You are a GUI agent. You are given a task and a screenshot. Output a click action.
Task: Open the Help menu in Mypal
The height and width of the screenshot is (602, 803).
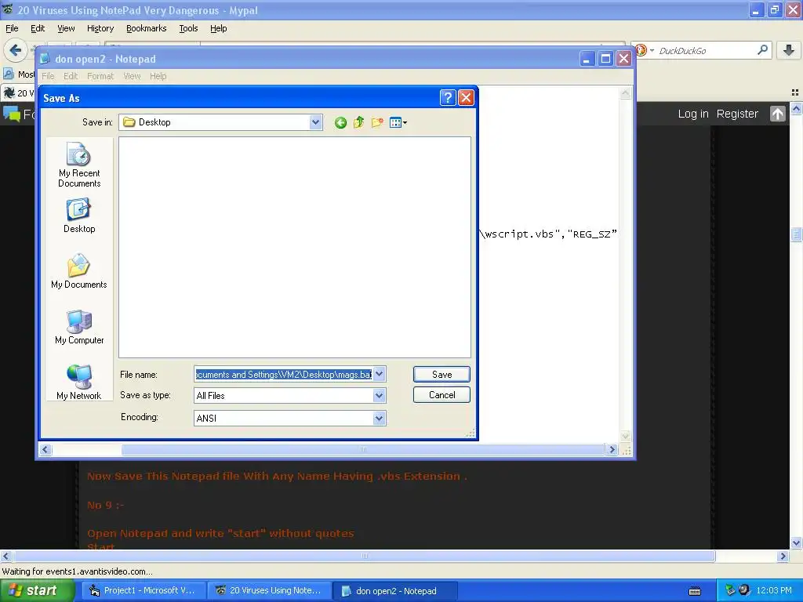click(x=218, y=28)
